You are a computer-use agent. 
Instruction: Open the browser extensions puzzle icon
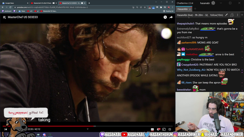161,7
